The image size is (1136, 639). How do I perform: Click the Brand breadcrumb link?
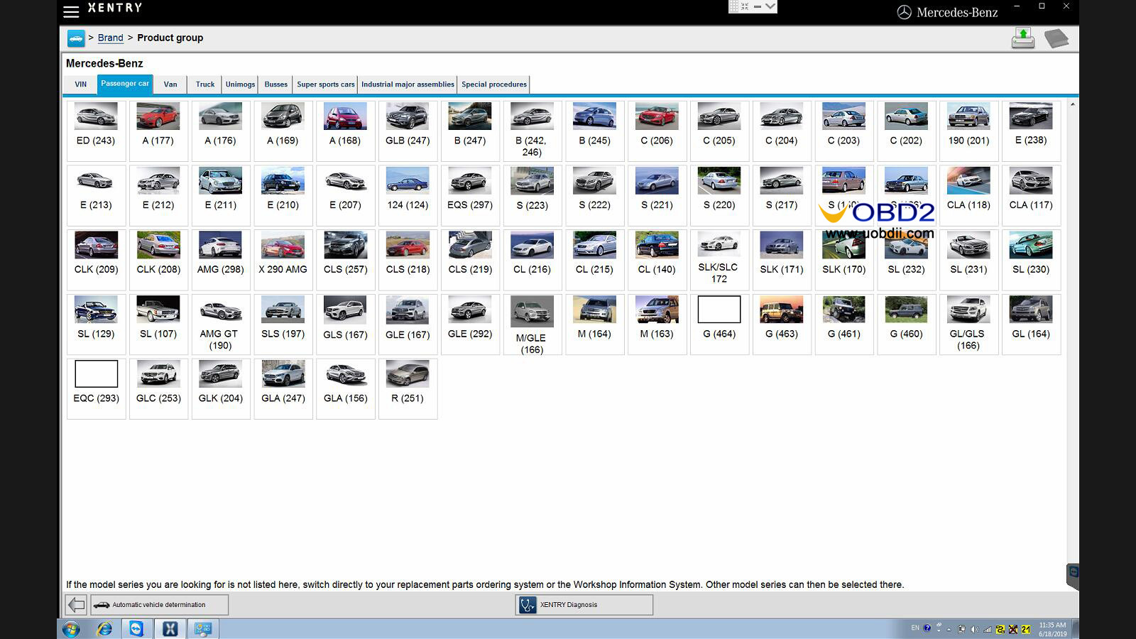tap(110, 38)
